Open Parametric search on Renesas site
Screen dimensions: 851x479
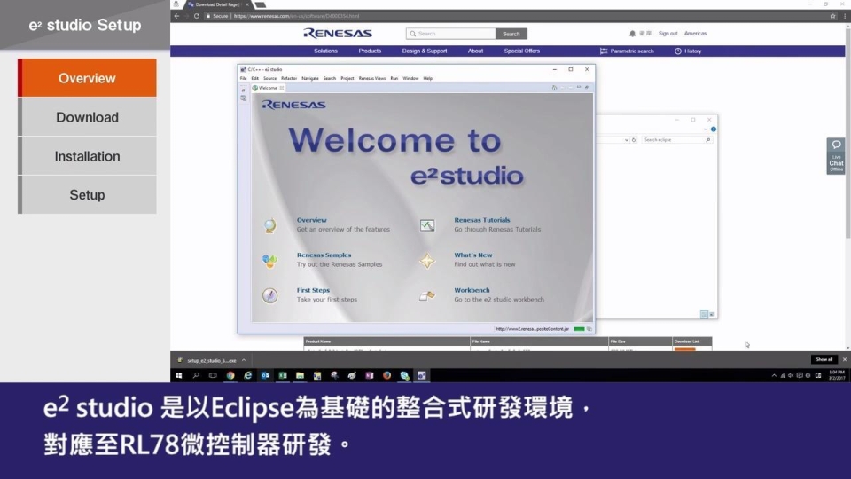pos(627,51)
